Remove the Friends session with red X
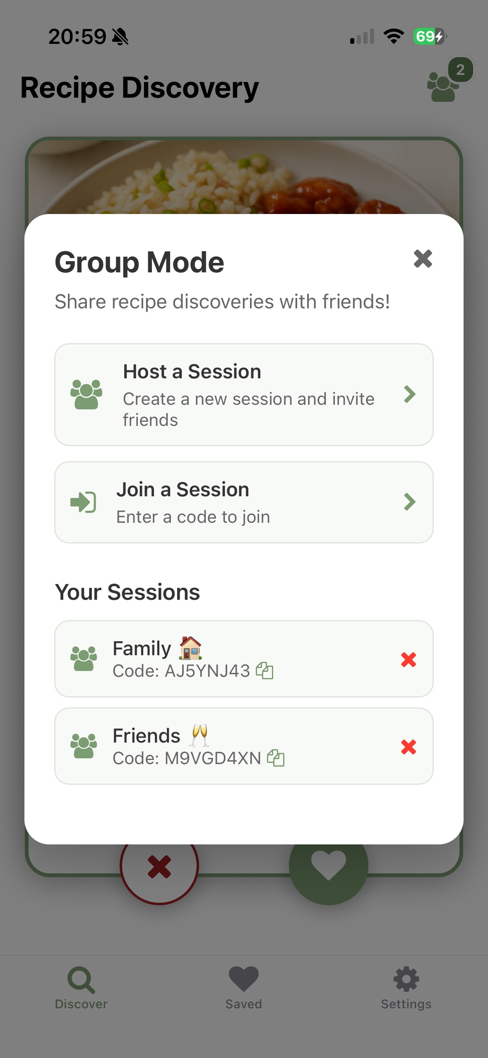 [x=408, y=747]
